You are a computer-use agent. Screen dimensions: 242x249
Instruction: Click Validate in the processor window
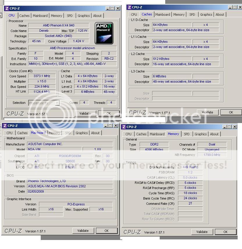point(85,113)
